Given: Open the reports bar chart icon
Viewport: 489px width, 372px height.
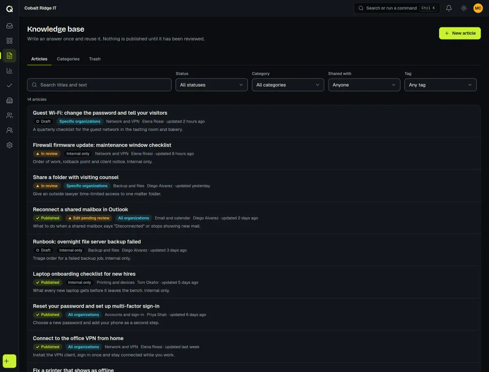Looking at the screenshot, I should tap(9, 71).
